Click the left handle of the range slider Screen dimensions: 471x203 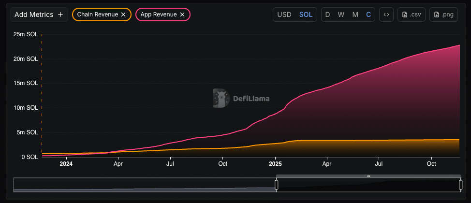pyautogui.click(x=277, y=185)
